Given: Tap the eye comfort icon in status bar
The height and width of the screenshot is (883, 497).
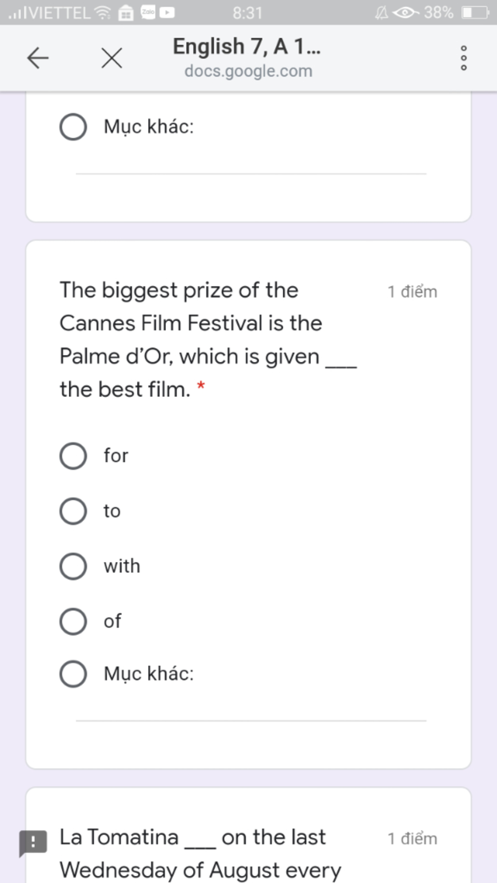Looking at the screenshot, I should coord(405,12).
